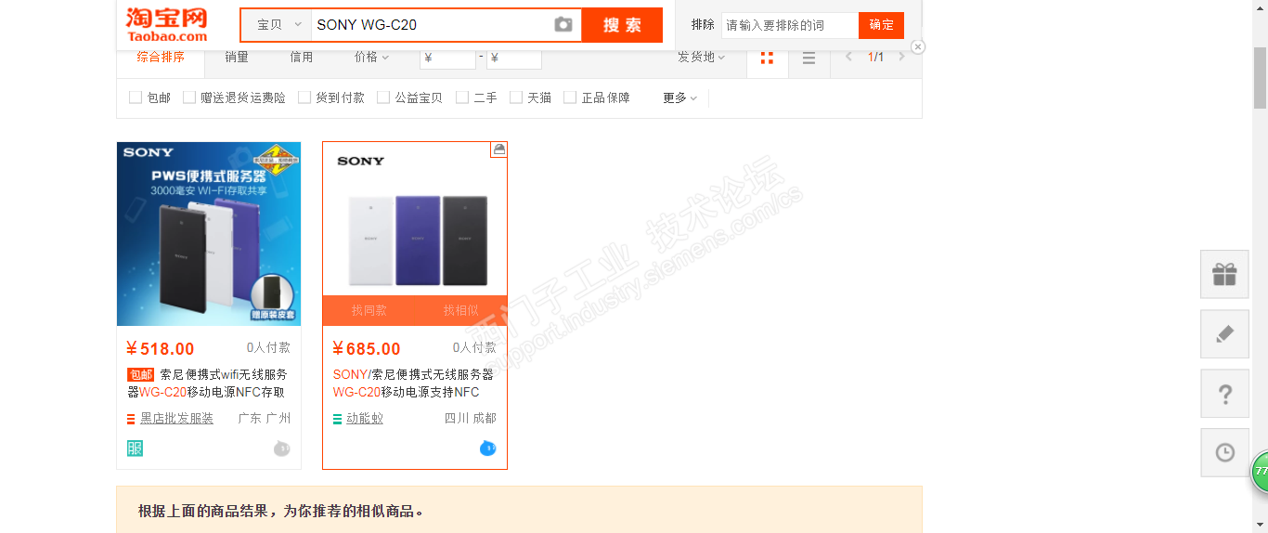Open the question mark help icon
This screenshot has height=533, width=1268.
coord(1224,393)
